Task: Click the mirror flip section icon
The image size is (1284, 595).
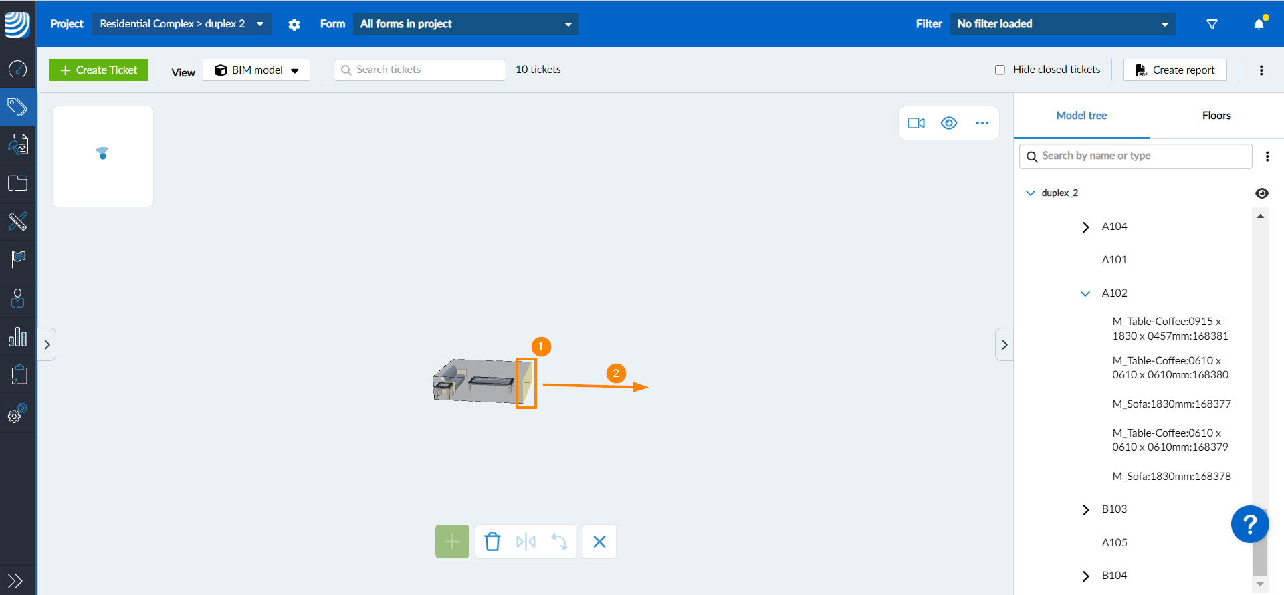Action: [x=526, y=542]
